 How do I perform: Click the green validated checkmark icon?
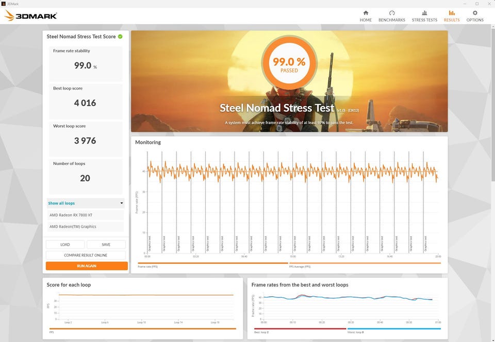(120, 37)
